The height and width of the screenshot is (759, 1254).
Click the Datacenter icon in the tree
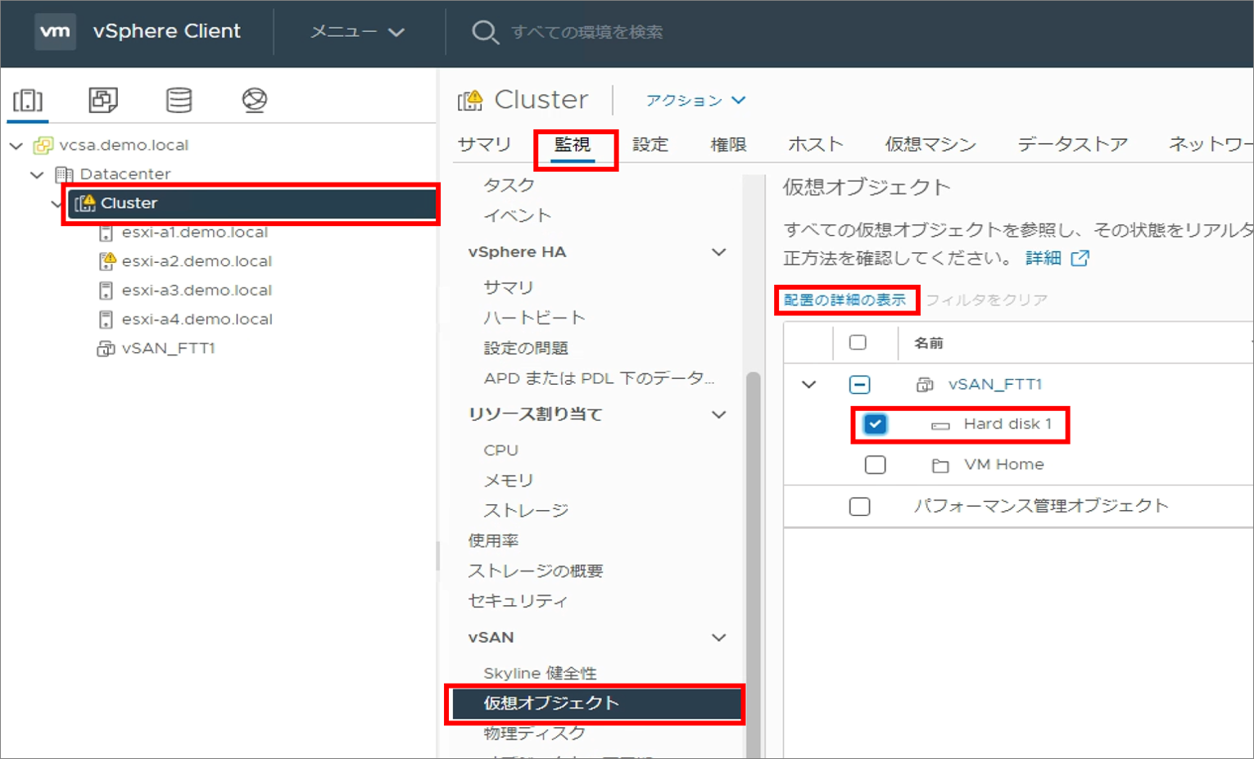coord(64,174)
